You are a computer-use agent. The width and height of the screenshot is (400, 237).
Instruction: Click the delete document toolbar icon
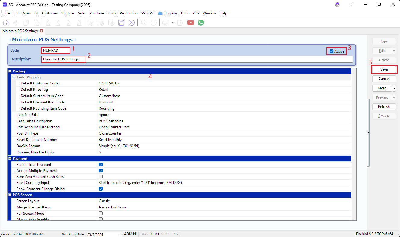pyautogui.click(x=111, y=23)
